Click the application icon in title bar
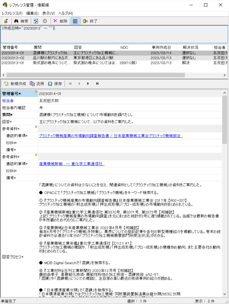 coord(5,5)
